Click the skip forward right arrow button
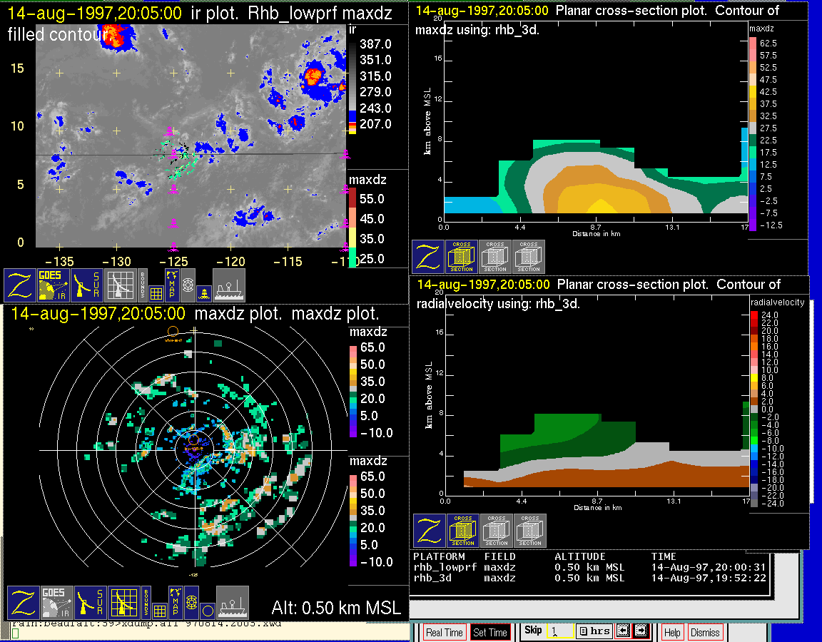Screen dimensions: 822x642 click(x=640, y=631)
